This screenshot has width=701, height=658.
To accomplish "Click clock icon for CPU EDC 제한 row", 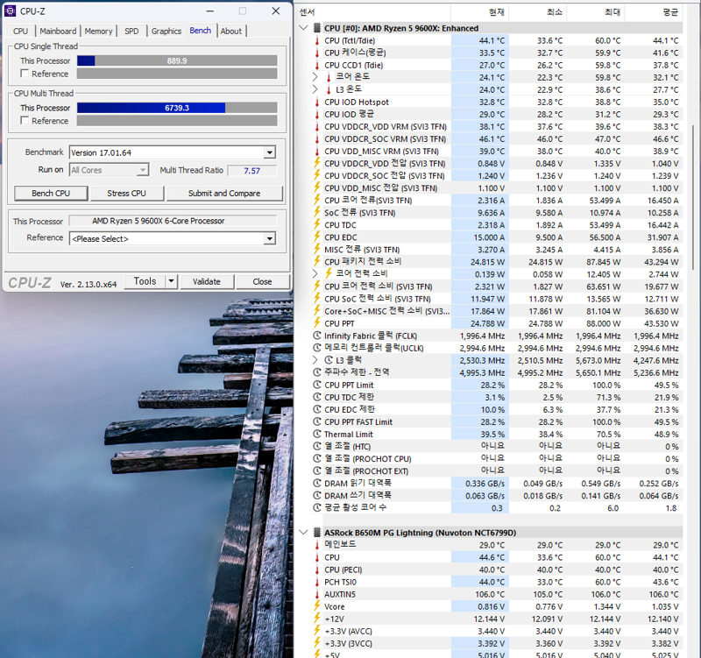I will tap(317, 409).
